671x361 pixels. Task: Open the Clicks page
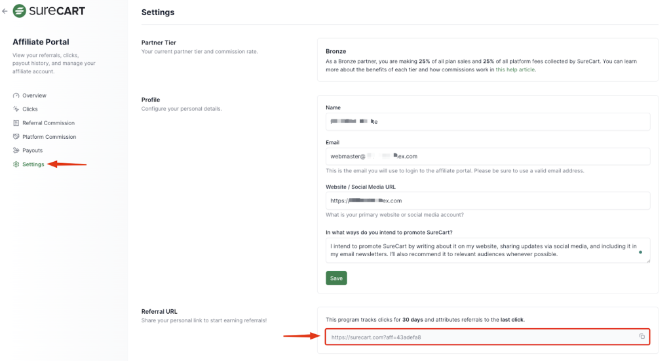(30, 109)
